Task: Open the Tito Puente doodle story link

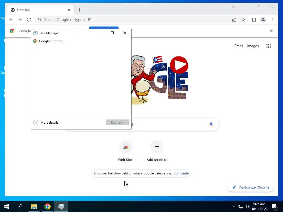Action: coord(180,173)
